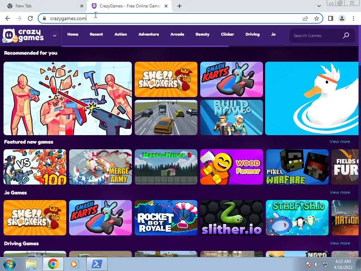Open the Windows Start button

click(x=9, y=264)
